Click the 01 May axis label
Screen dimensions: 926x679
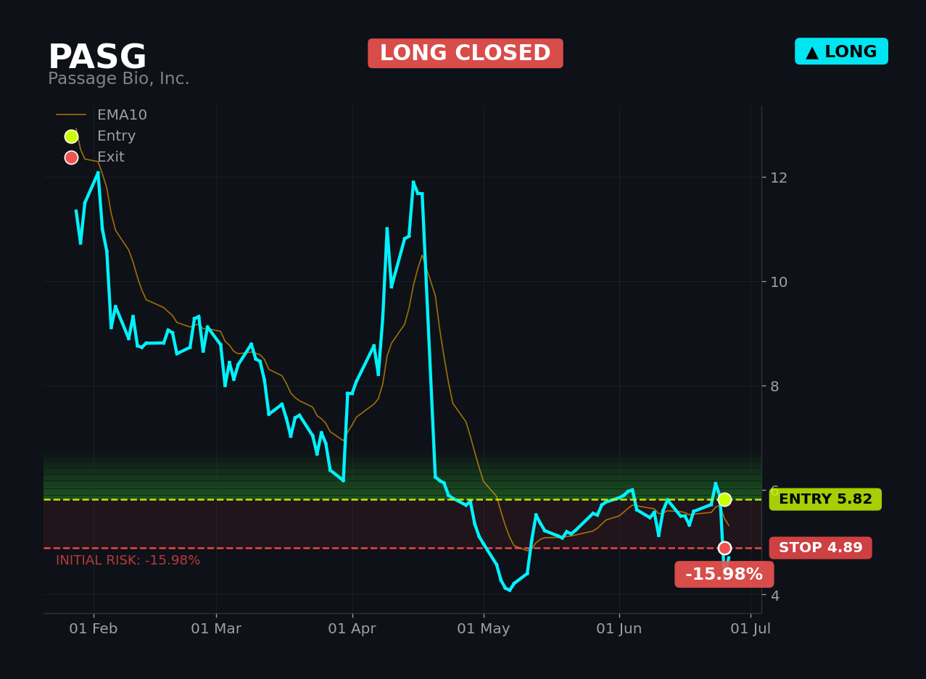[x=484, y=629]
